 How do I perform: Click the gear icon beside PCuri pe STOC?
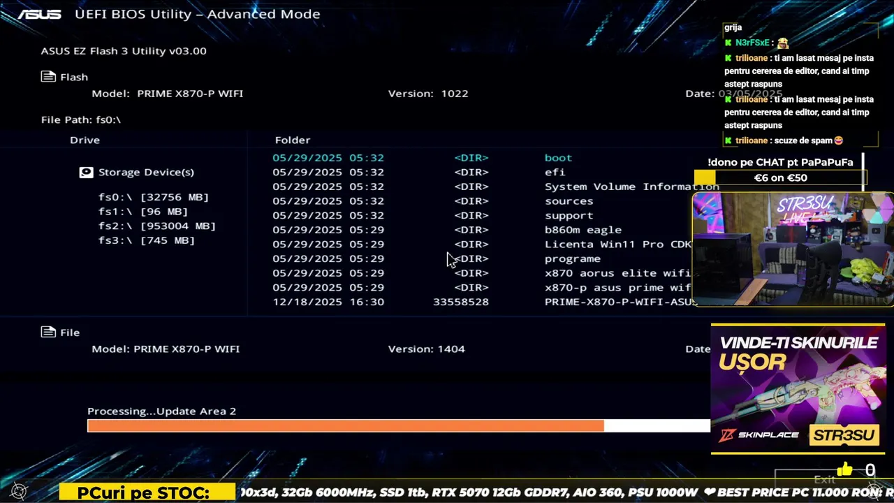pyautogui.click(x=20, y=492)
